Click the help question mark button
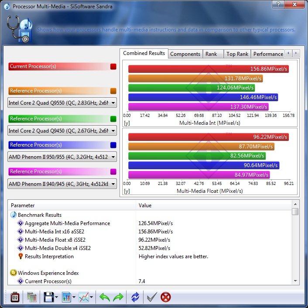The image size is (308, 308). pos(278,4)
